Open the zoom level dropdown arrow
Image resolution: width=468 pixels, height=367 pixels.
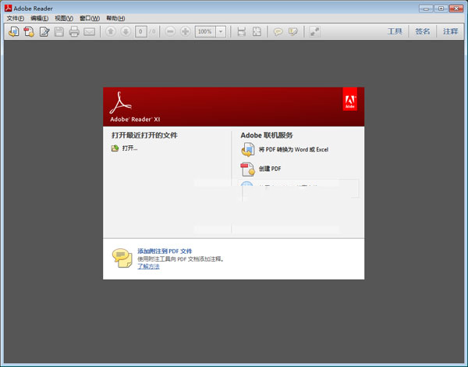click(x=221, y=31)
